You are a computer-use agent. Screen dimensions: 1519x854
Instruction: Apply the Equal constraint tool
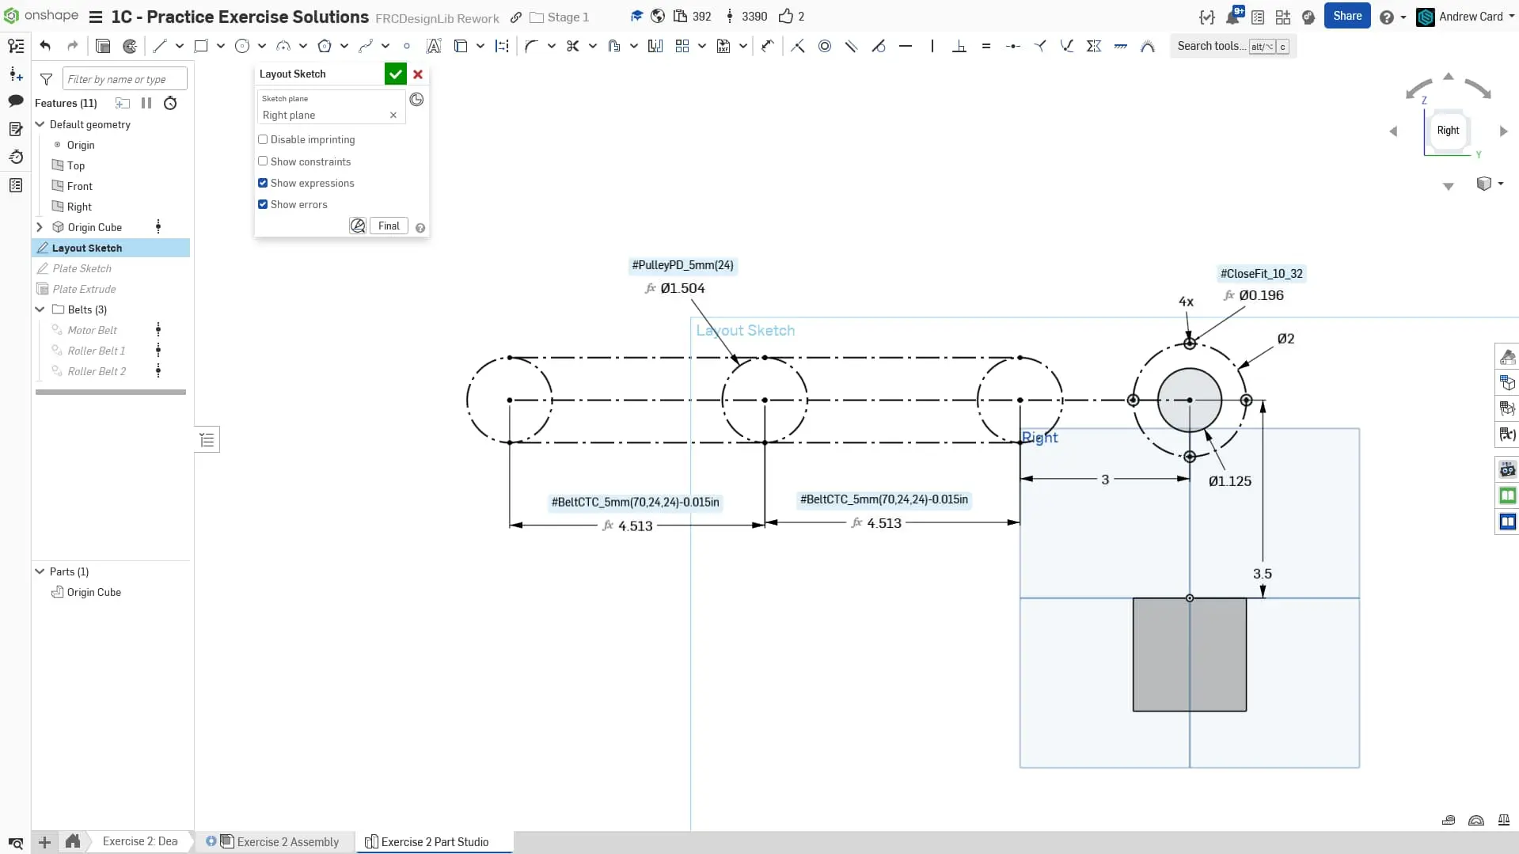[985, 46]
